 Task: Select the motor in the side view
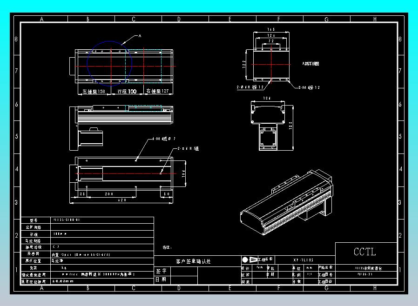point(90,137)
